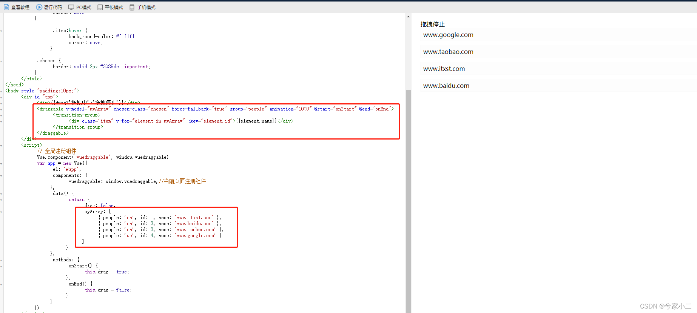Select www.google.com item in preview list

[x=558, y=35]
